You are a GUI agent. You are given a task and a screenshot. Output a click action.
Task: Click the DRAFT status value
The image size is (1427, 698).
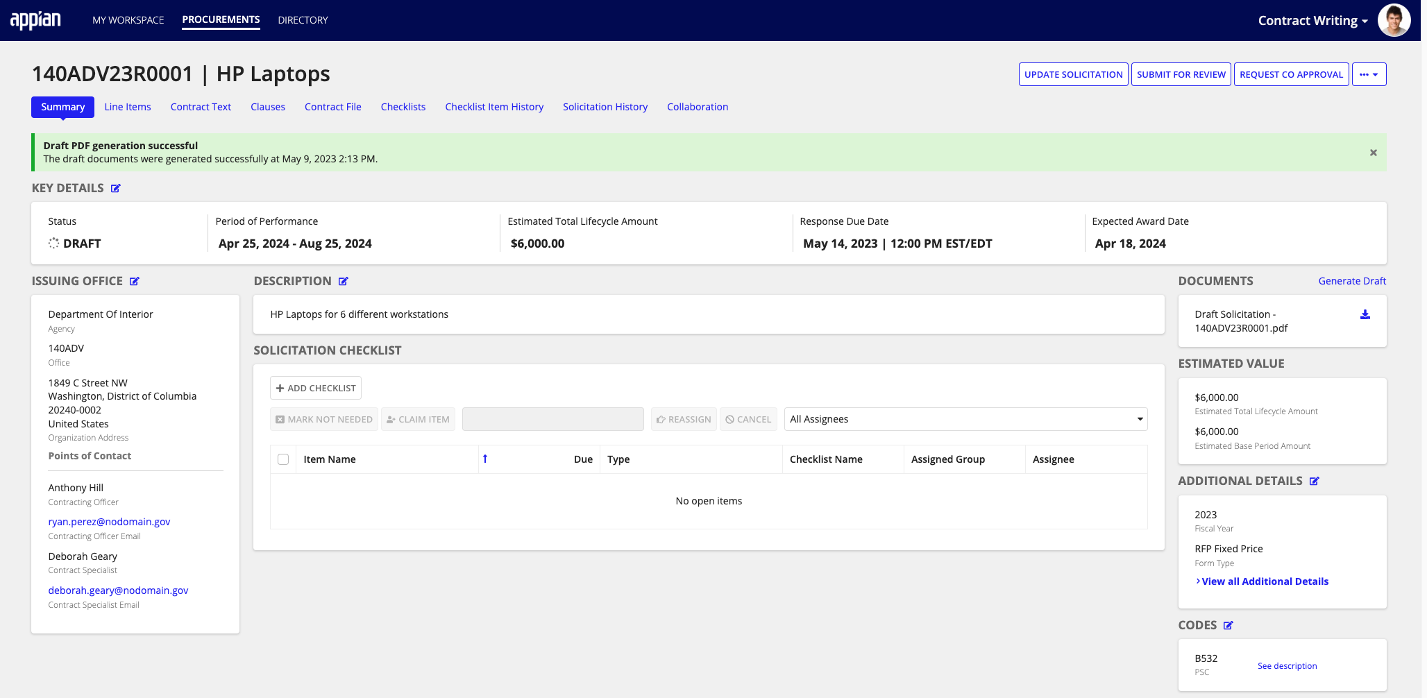[82, 244]
